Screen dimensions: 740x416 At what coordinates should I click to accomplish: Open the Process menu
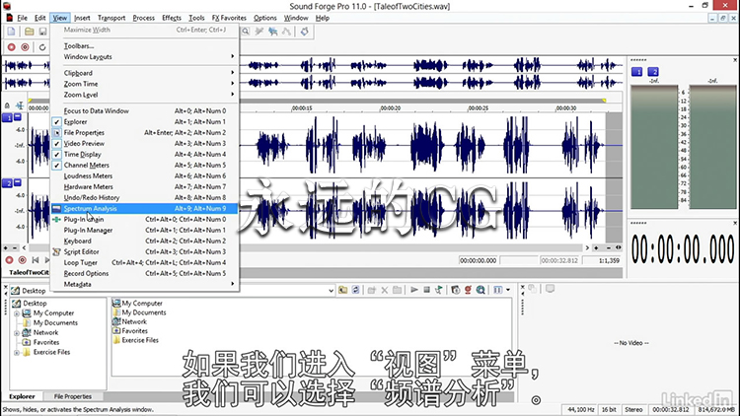[x=143, y=18]
